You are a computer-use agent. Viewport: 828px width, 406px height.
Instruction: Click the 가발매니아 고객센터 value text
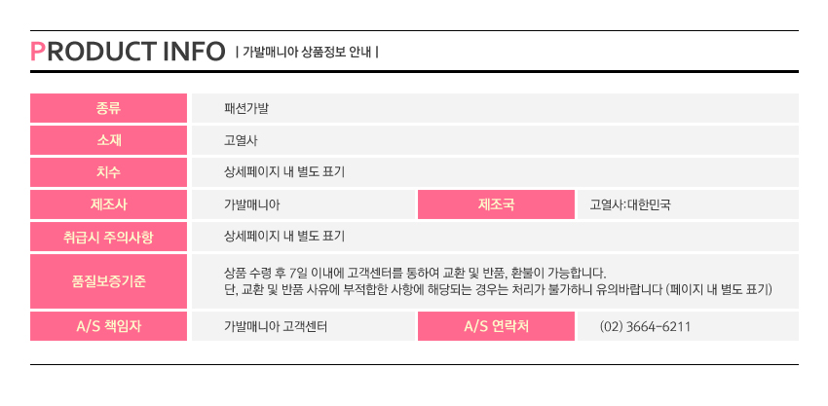click(275, 326)
